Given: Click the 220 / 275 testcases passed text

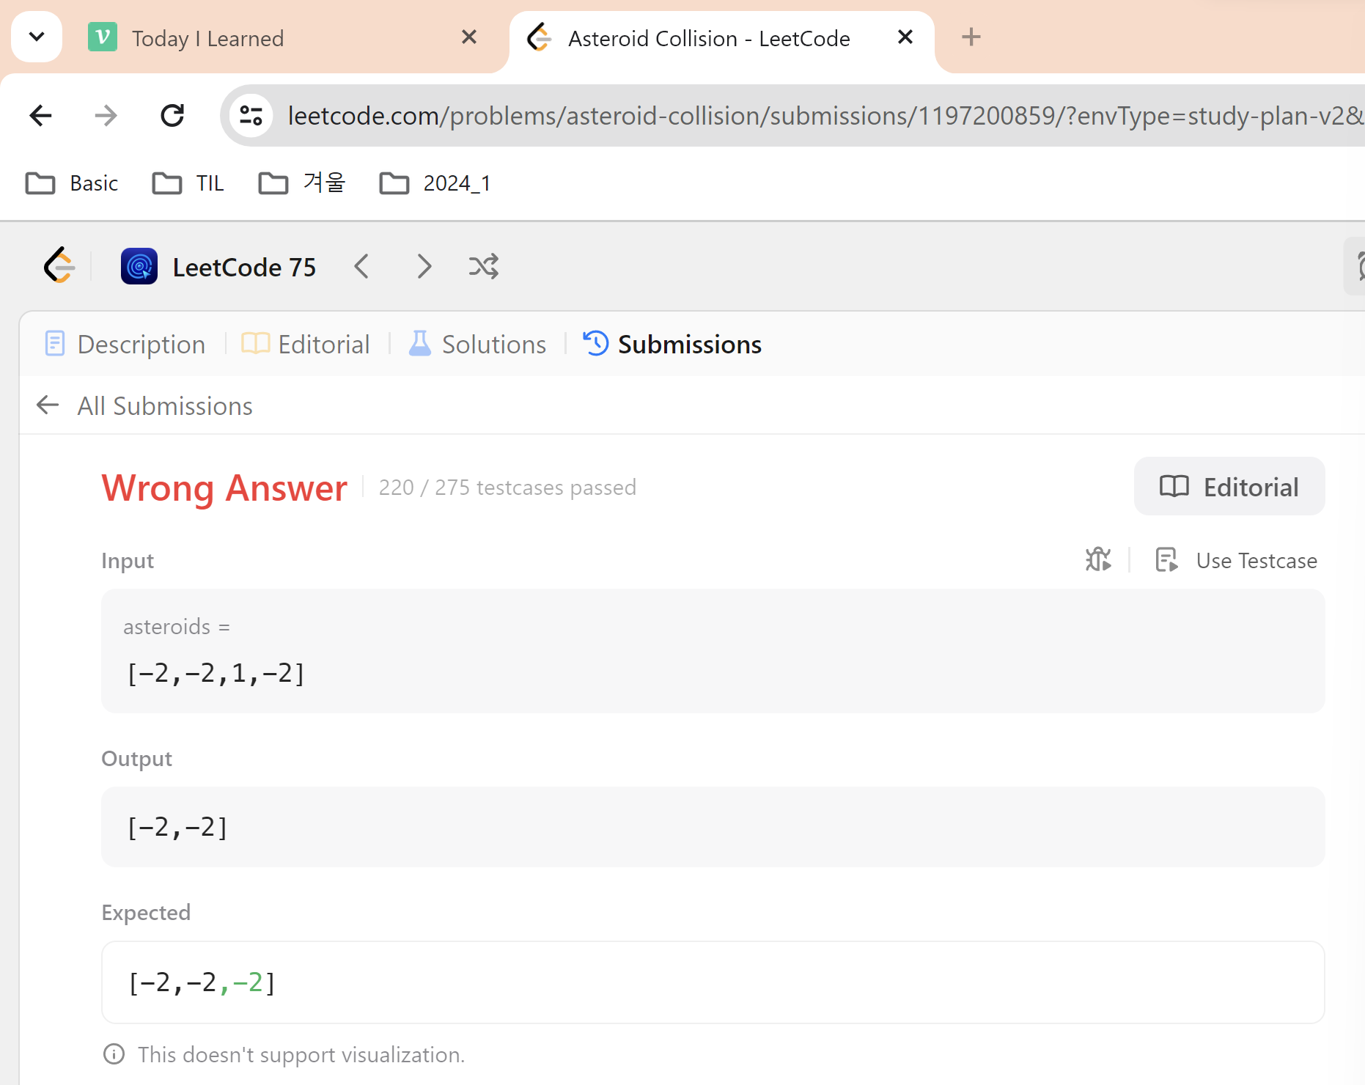Looking at the screenshot, I should [x=507, y=488].
